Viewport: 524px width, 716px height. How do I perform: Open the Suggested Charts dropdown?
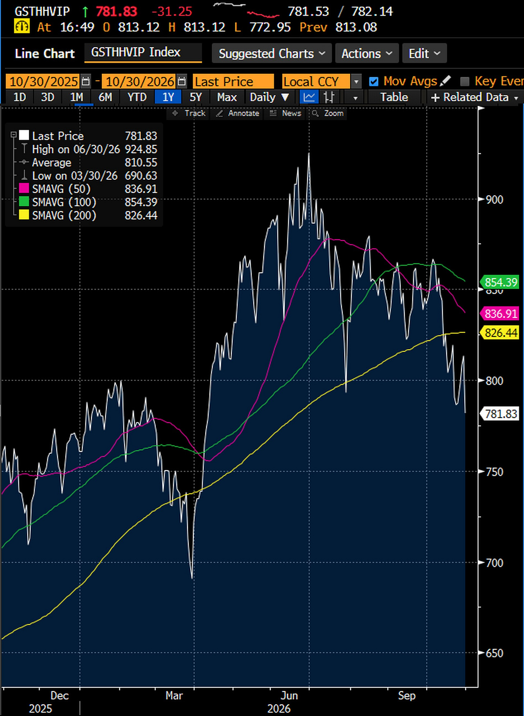(272, 53)
